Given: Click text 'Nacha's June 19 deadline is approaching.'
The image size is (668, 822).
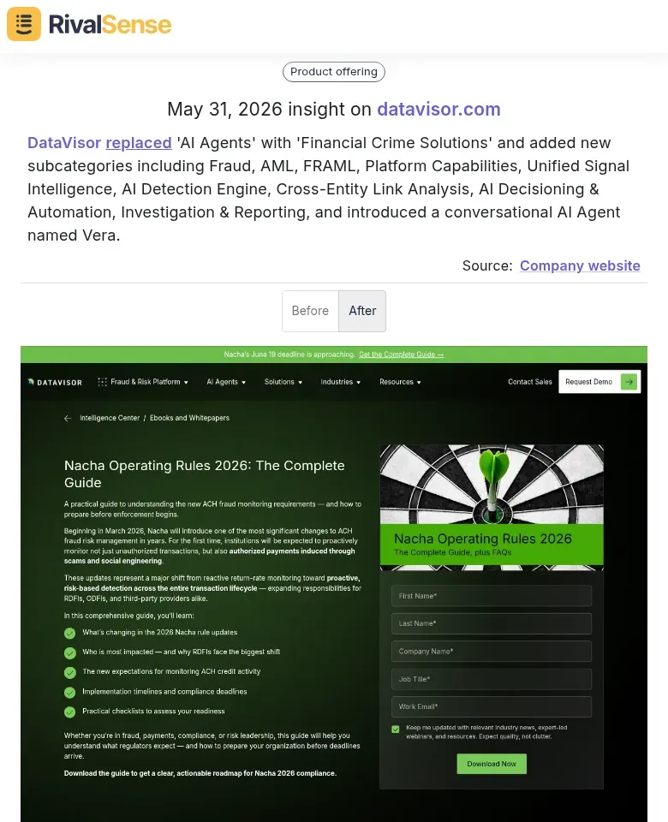Looking at the screenshot, I should (289, 354).
